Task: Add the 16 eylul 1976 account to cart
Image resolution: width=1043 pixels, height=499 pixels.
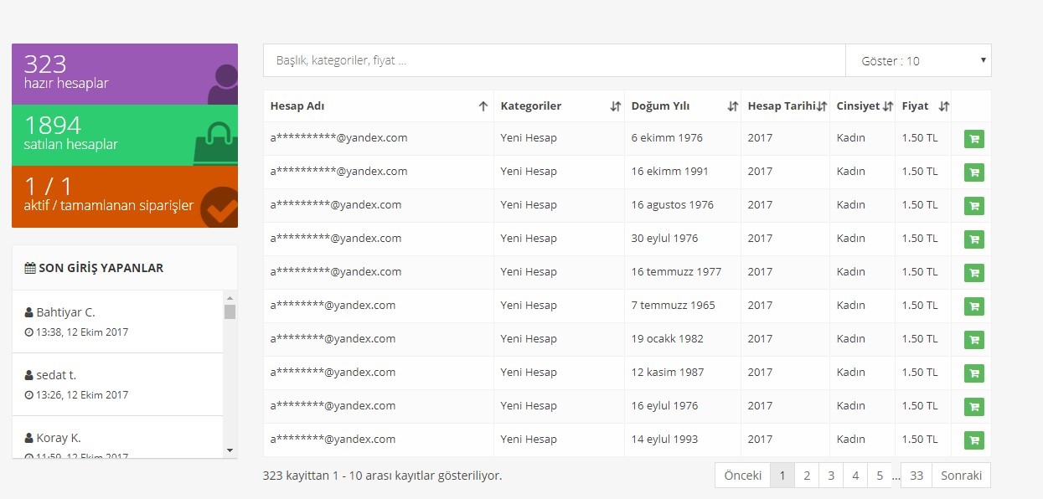Action: [974, 407]
